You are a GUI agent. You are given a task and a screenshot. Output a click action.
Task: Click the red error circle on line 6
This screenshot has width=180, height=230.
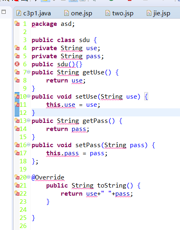(x=17, y=64)
